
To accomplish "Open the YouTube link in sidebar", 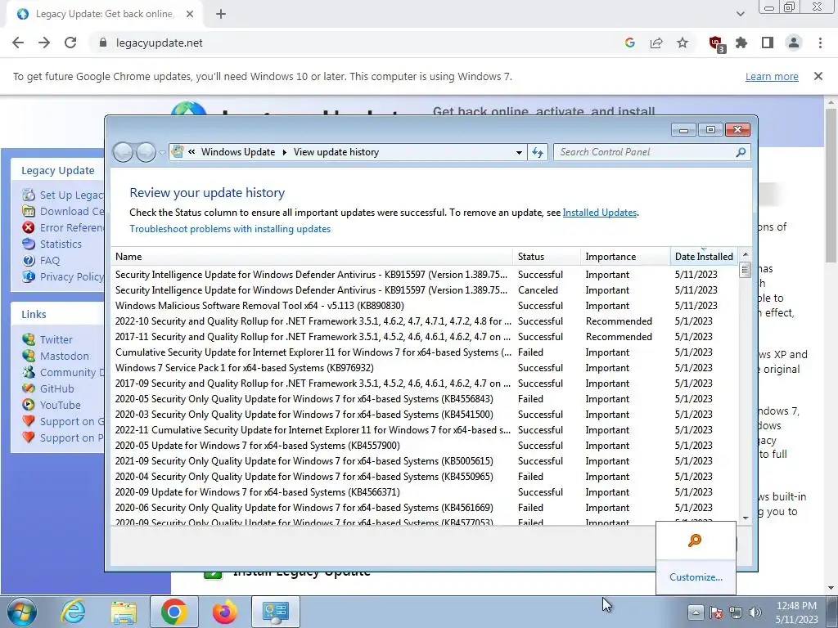I will 60,406.
